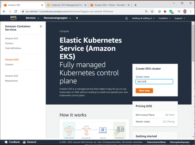
Task: Open Nutzungsbedingungen footer link
Action: [x=180, y=142]
